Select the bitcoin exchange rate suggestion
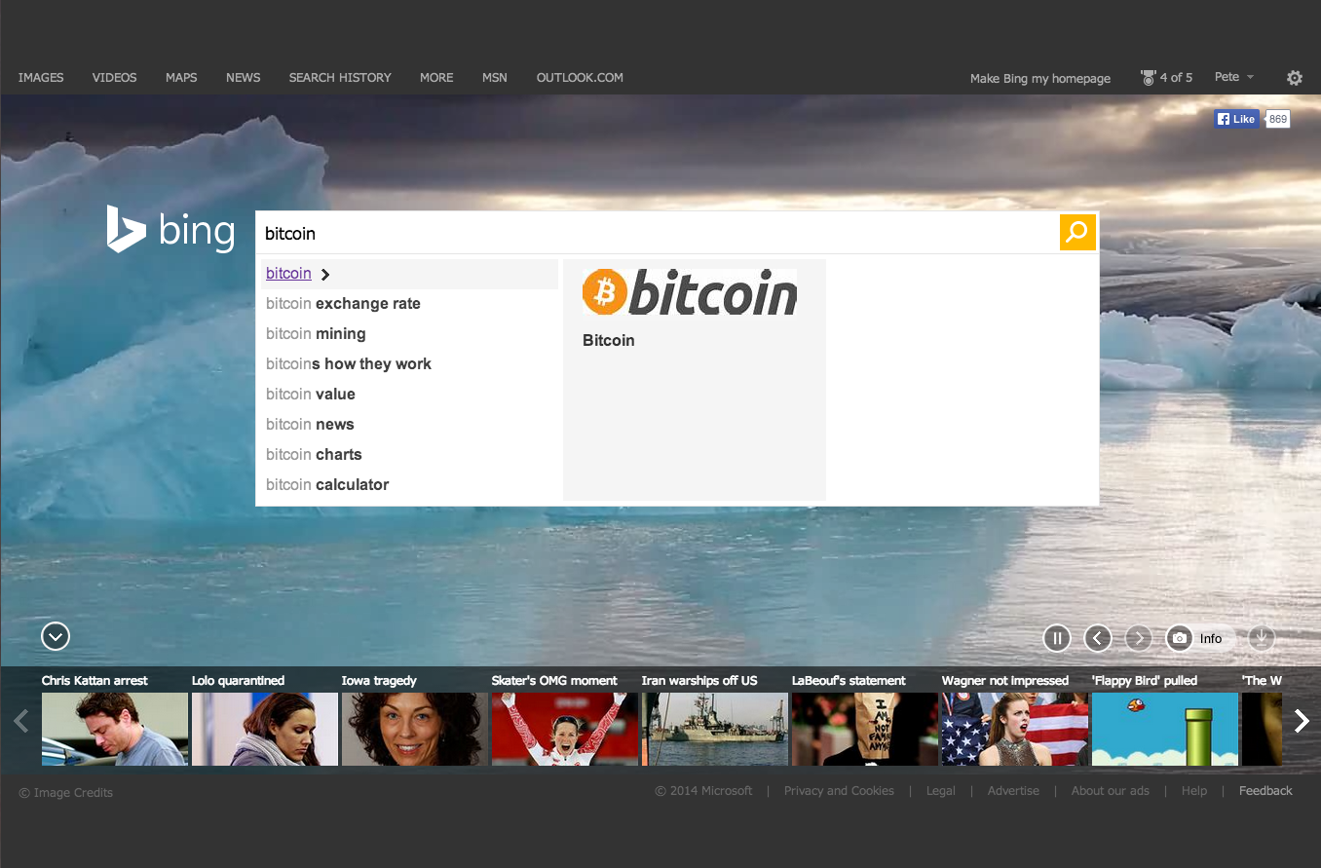This screenshot has width=1321, height=868. coord(343,303)
